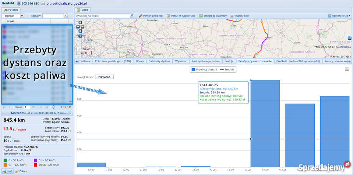This screenshot has width=353, height=175.
Task: Zoom in the map with the plus button
Action: [80, 36]
